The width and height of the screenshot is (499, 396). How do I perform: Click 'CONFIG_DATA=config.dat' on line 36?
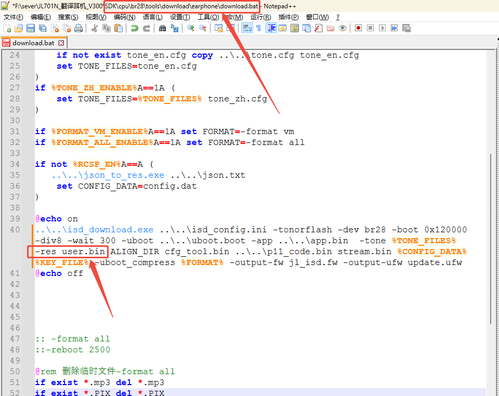click(137, 186)
